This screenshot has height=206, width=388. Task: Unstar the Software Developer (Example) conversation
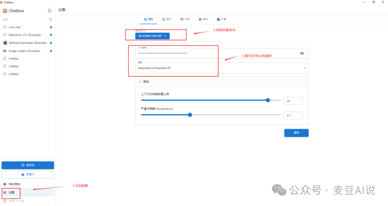(51, 43)
